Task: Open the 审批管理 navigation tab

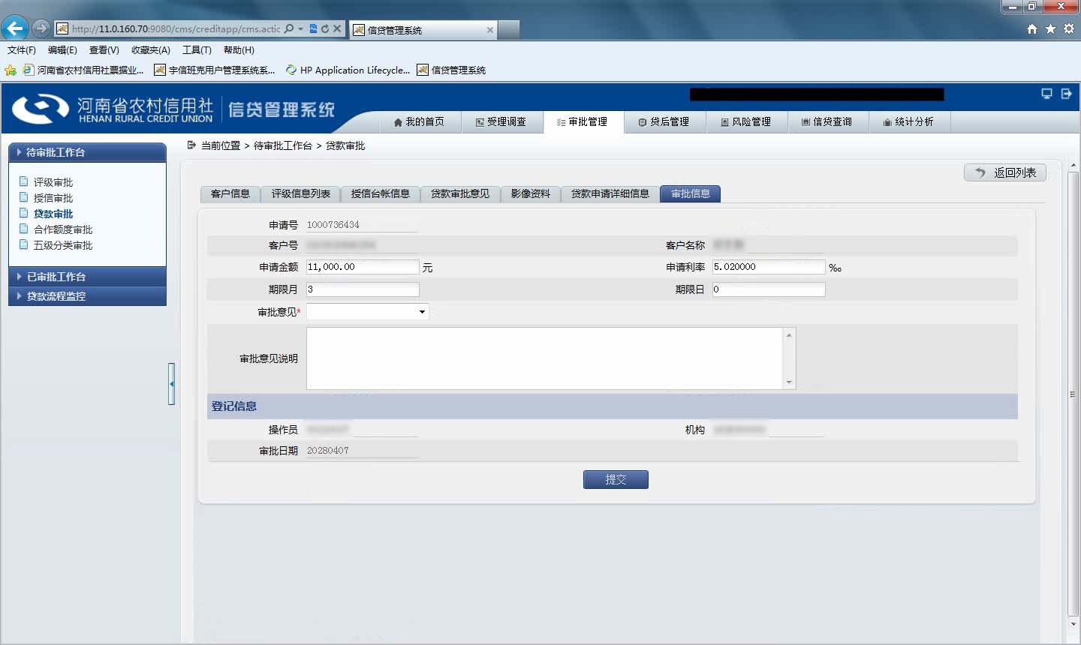Action: point(583,121)
